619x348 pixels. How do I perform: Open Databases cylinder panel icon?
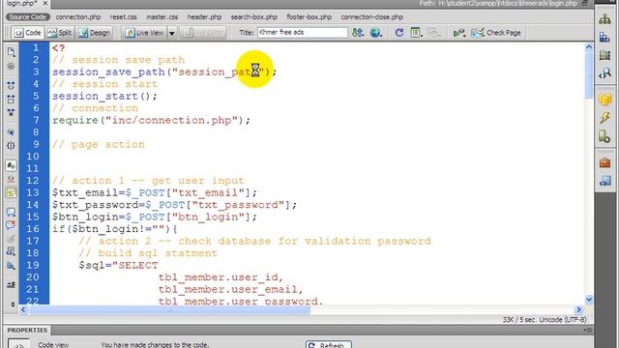pos(604,100)
